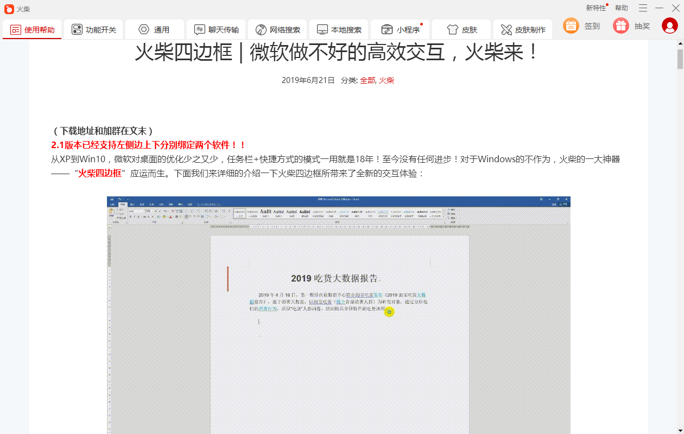This screenshot has width=684, height=434.
Task: Open the 通用 settings tab
Action: click(x=155, y=30)
